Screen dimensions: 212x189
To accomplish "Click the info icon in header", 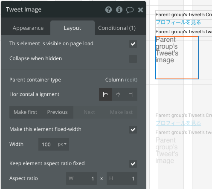I will point(119,10).
